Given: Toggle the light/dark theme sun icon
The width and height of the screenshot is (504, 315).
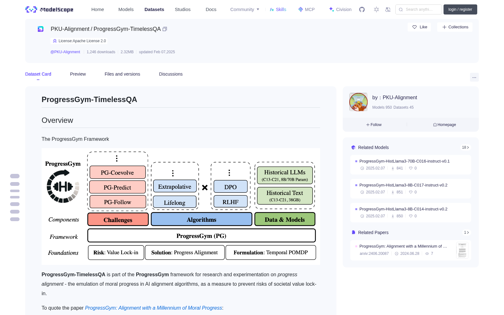Looking at the screenshot, I should pos(376,9).
